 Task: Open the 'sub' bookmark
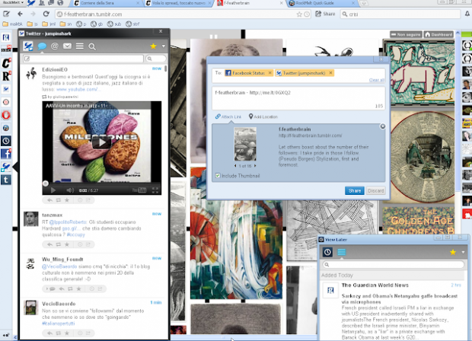pyautogui.click(x=114, y=24)
